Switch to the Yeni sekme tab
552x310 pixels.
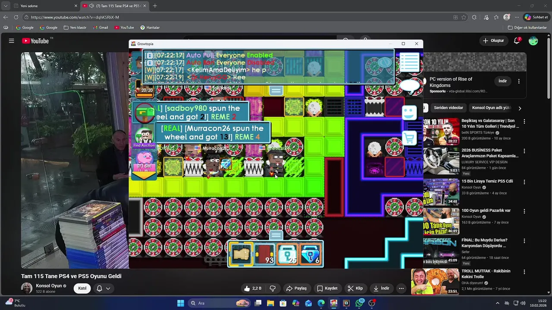(45, 6)
